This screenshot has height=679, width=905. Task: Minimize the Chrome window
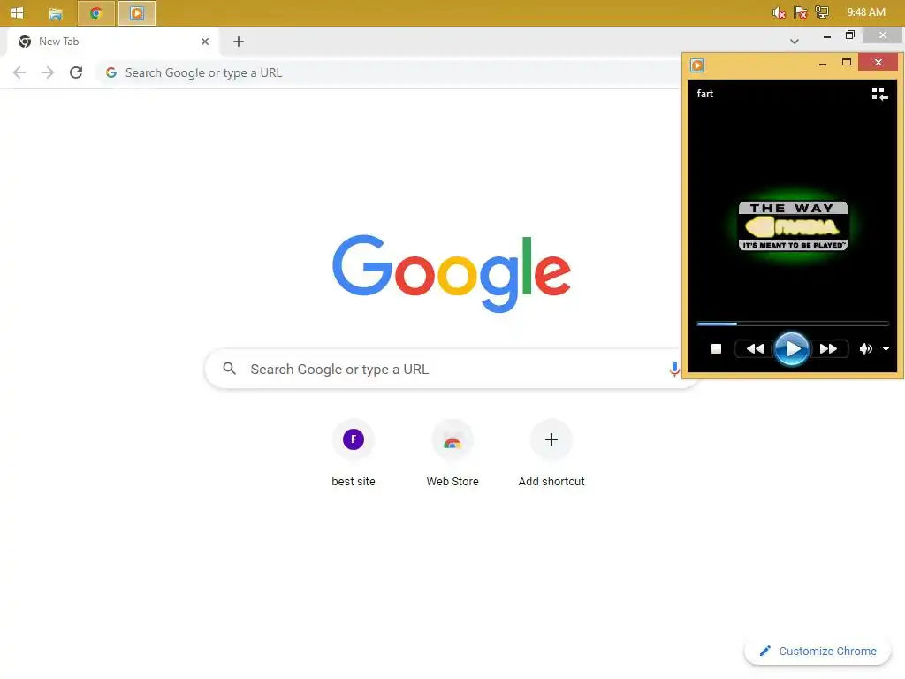pos(827,35)
